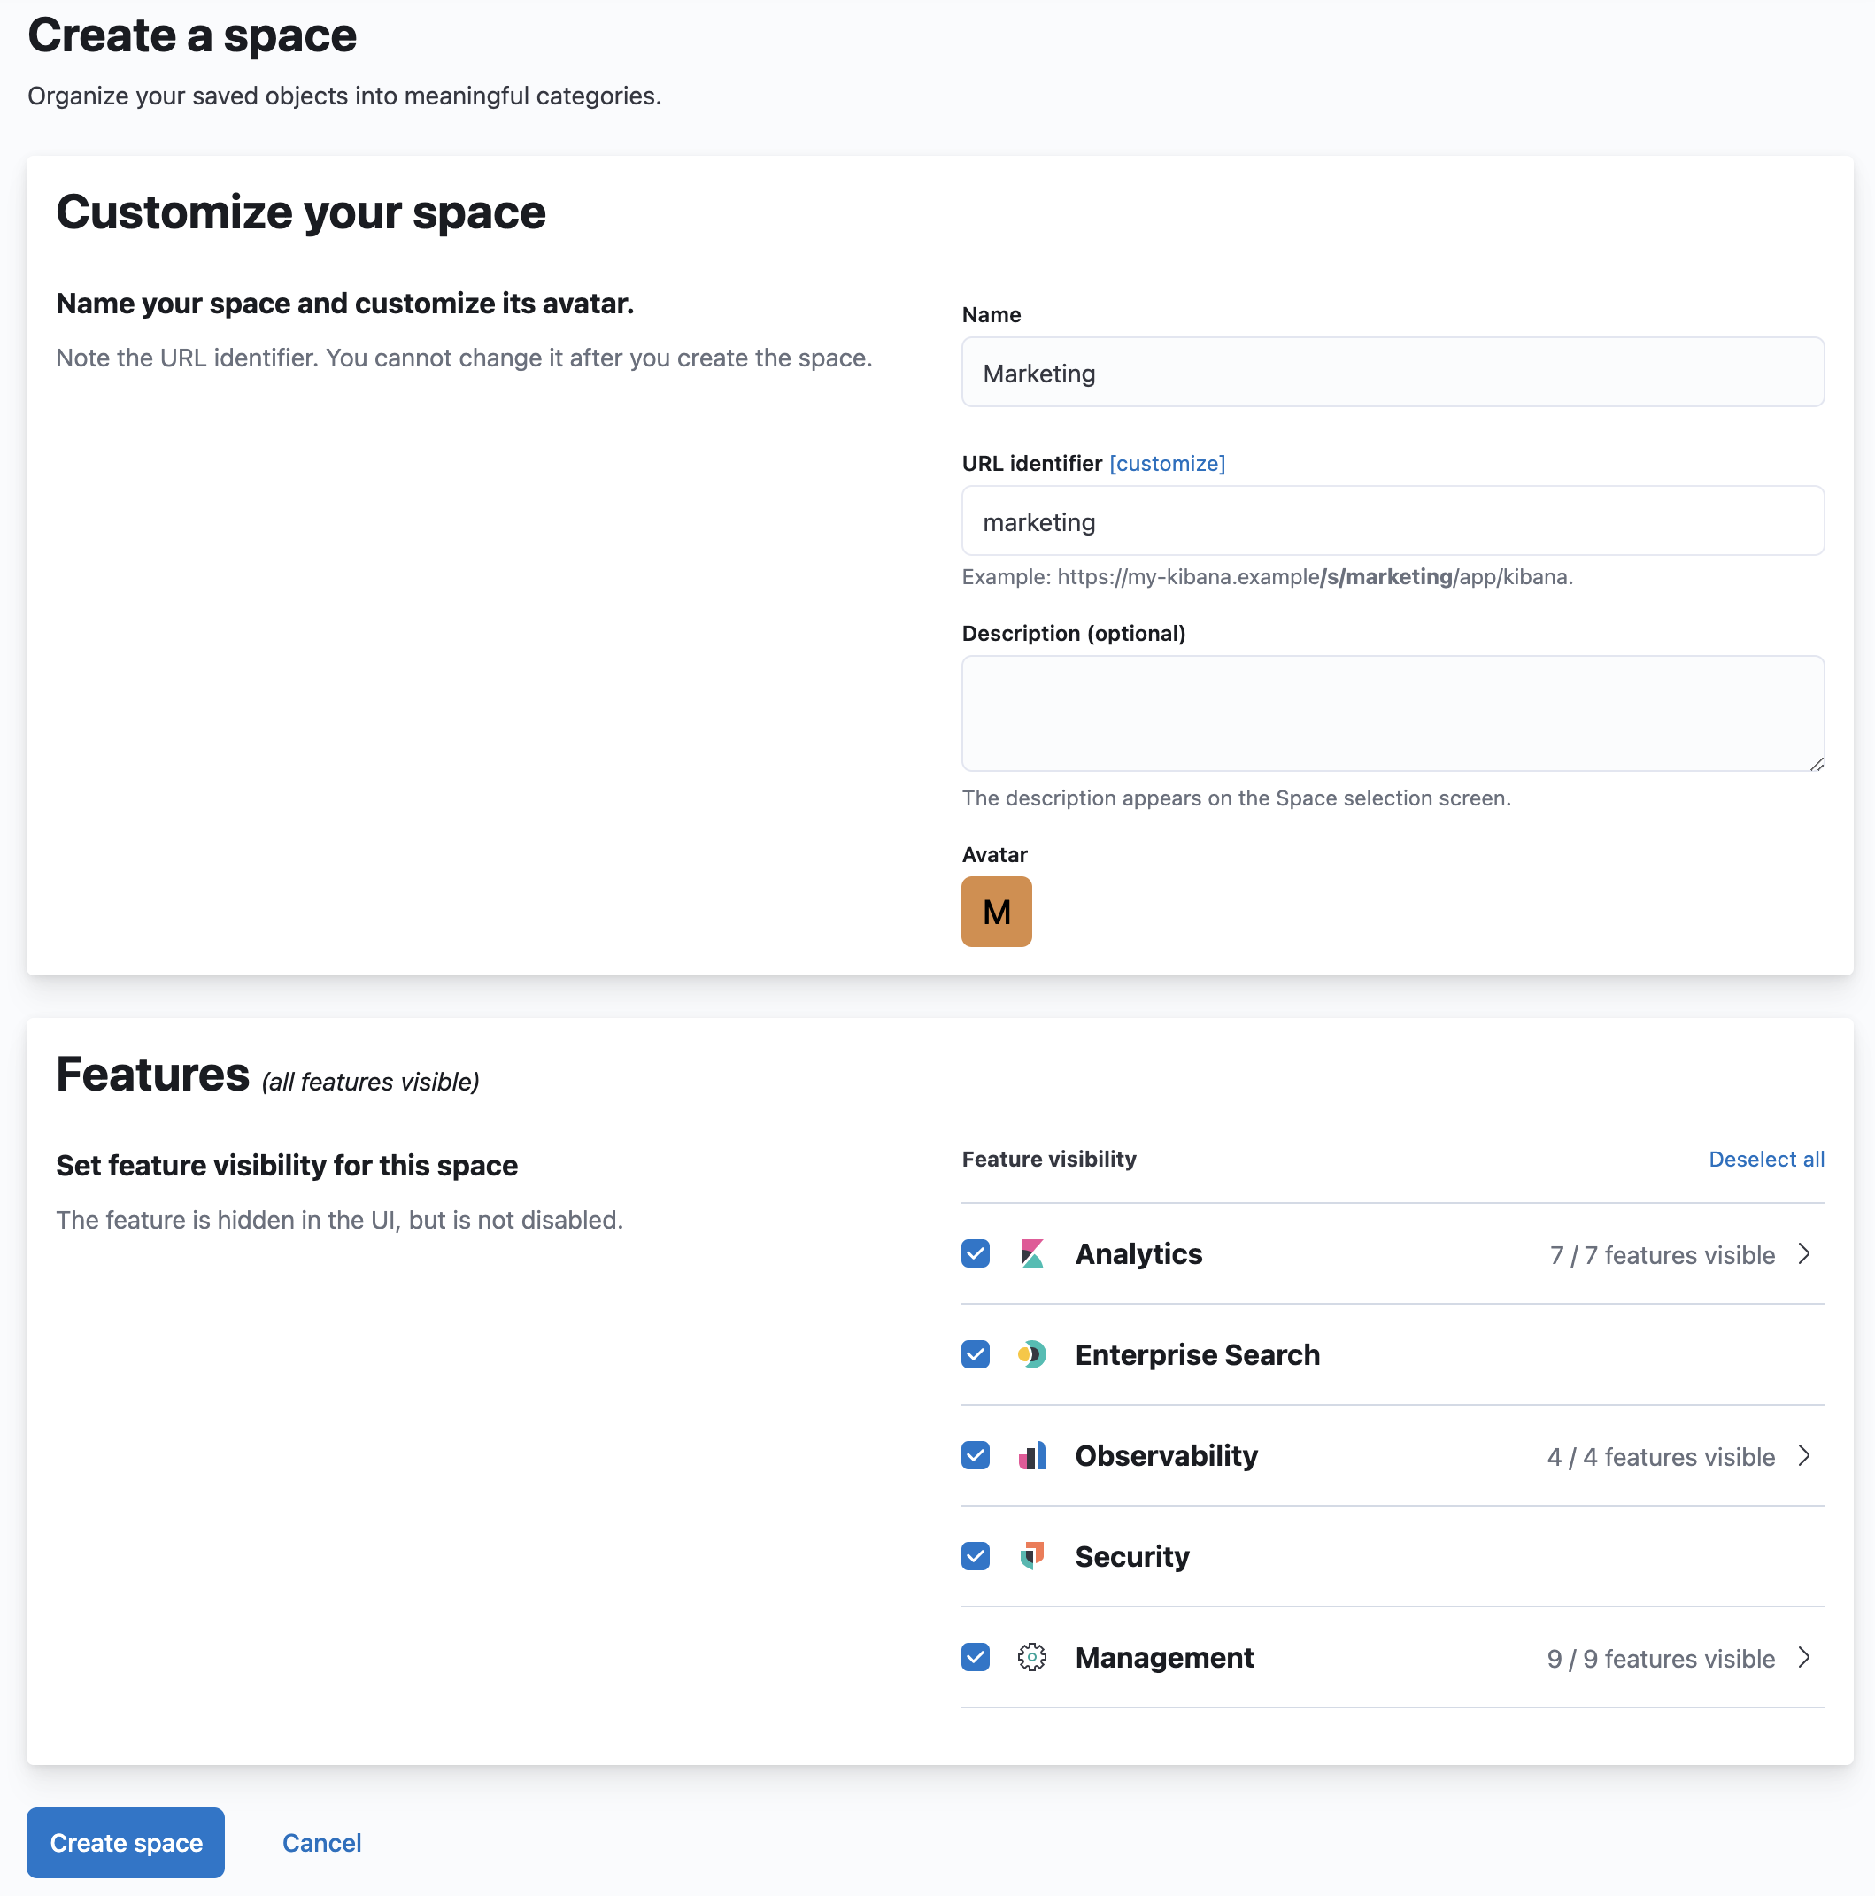Click inside the Name field
1875x1896 pixels.
[x=1392, y=373]
